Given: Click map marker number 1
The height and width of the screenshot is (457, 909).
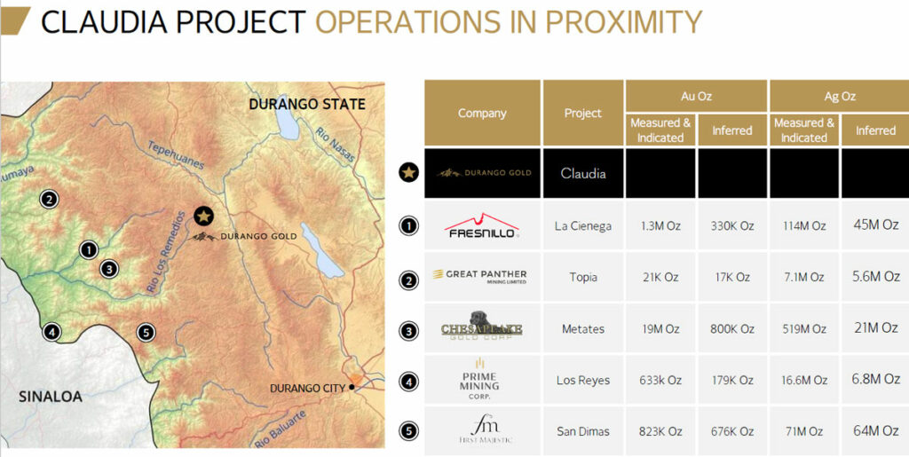Looking at the screenshot, I should 88,249.
